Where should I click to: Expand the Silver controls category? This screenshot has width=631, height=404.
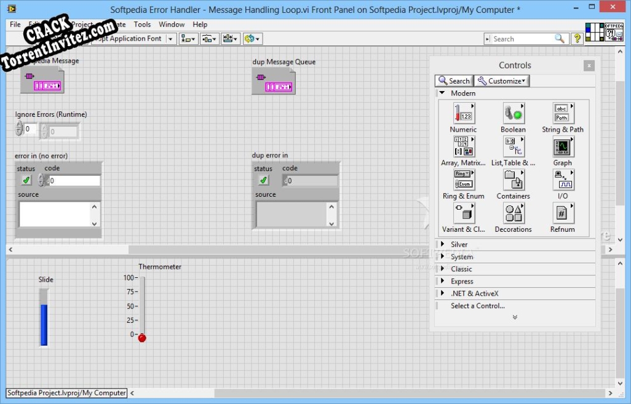[x=458, y=244]
